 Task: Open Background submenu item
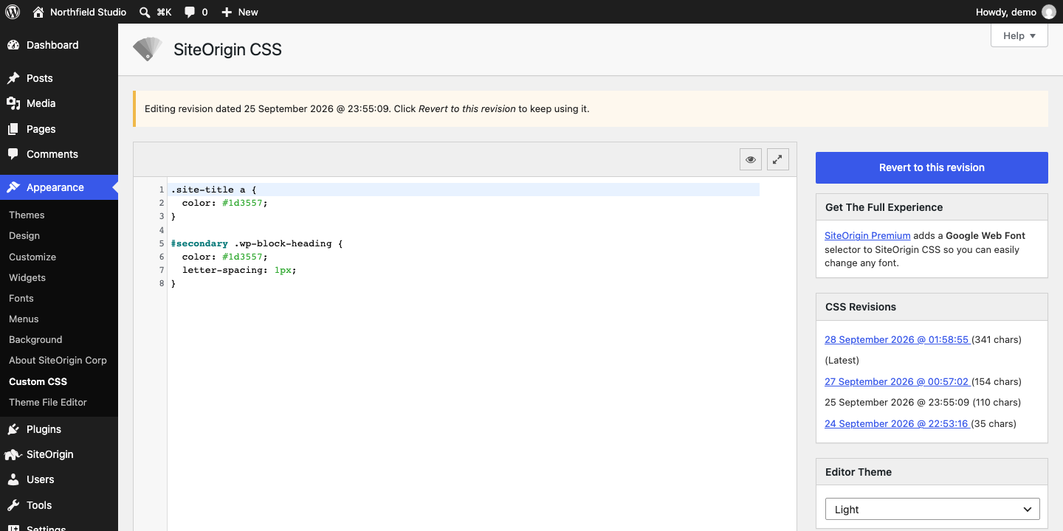coord(35,339)
